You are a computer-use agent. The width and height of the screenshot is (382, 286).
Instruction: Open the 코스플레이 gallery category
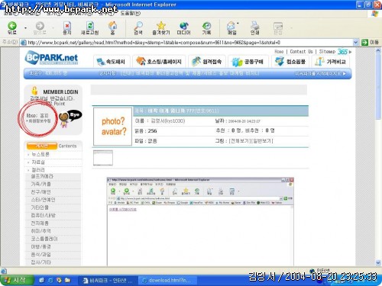click(x=44, y=239)
